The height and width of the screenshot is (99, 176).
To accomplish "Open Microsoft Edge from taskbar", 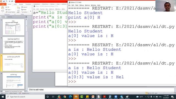I will (70, 97).
